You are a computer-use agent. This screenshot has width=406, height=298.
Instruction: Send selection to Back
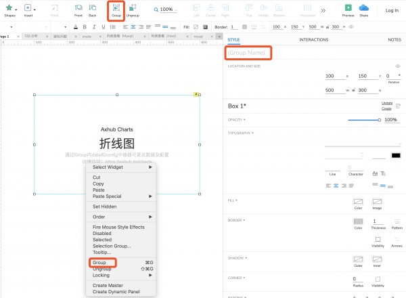(93, 7)
